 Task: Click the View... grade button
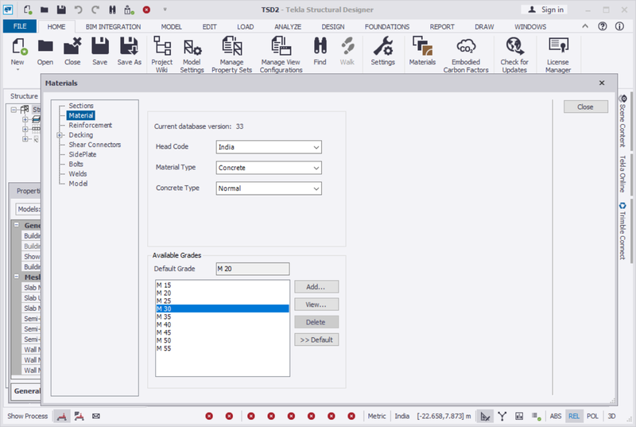pyautogui.click(x=316, y=305)
